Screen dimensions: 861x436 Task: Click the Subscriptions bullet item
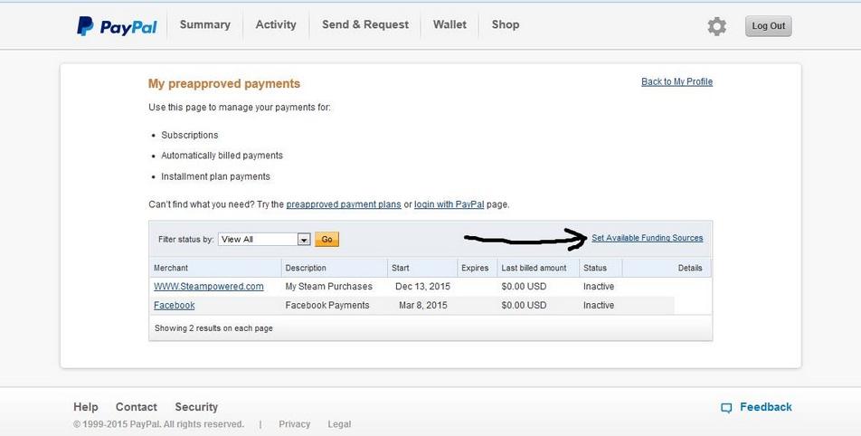(x=189, y=135)
